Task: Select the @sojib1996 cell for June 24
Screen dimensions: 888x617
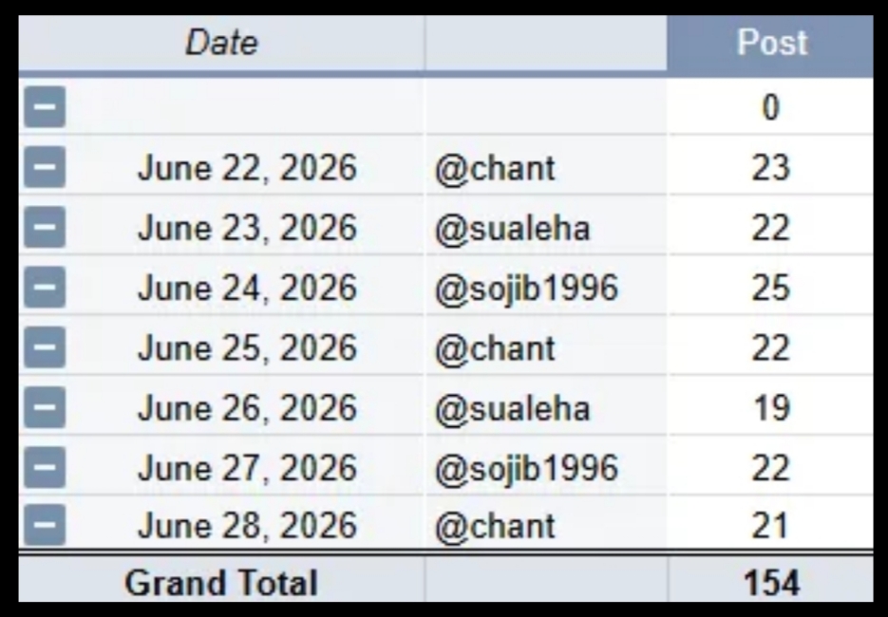Action: click(546, 288)
